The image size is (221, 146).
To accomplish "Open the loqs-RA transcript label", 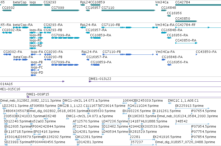I will pos(36,30).
